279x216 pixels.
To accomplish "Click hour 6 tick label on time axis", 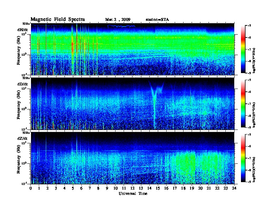I will 81,188.
